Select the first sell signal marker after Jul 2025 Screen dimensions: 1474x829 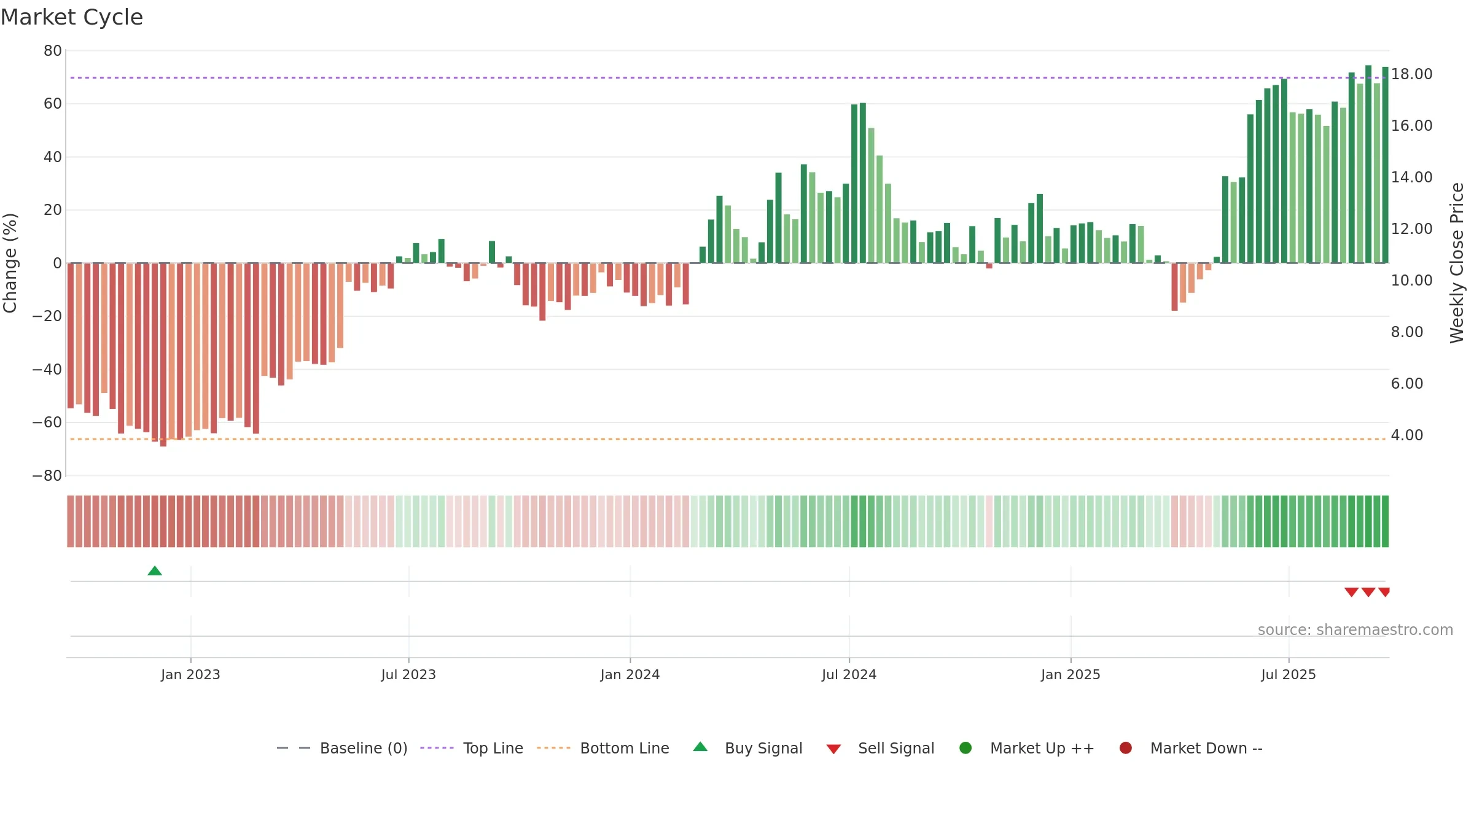point(1351,592)
